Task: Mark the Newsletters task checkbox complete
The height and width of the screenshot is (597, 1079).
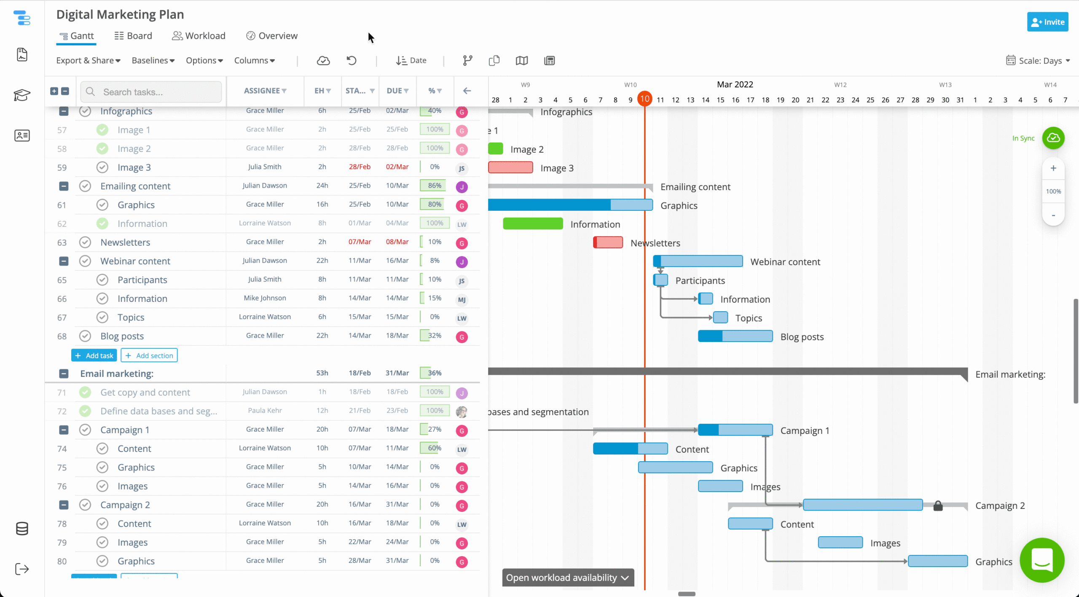Action: [85, 242]
